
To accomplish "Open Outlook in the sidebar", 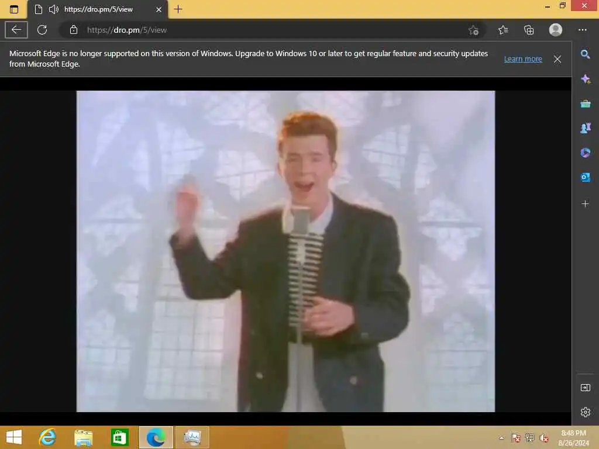I will pos(585,177).
